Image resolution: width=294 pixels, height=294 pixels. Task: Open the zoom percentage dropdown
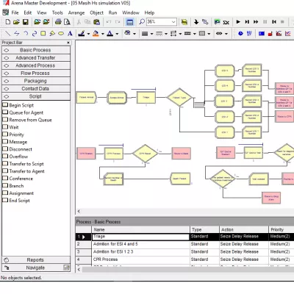click(173, 22)
